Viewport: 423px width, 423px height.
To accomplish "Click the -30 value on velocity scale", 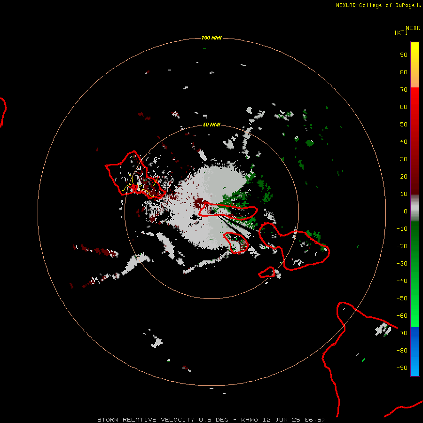I will tap(402, 264).
